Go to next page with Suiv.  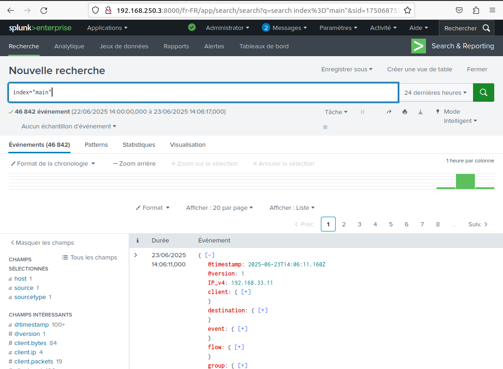478,225
